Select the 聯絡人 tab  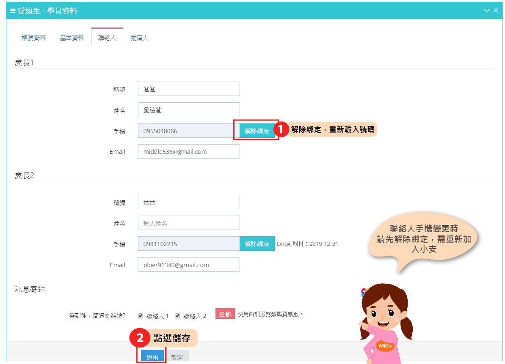(107, 38)
